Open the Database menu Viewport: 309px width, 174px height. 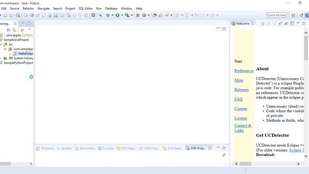coord(111,9)
